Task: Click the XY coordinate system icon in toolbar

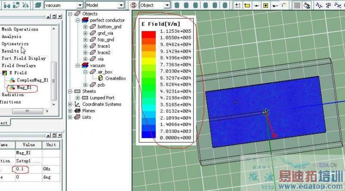Action: [319, 5]
